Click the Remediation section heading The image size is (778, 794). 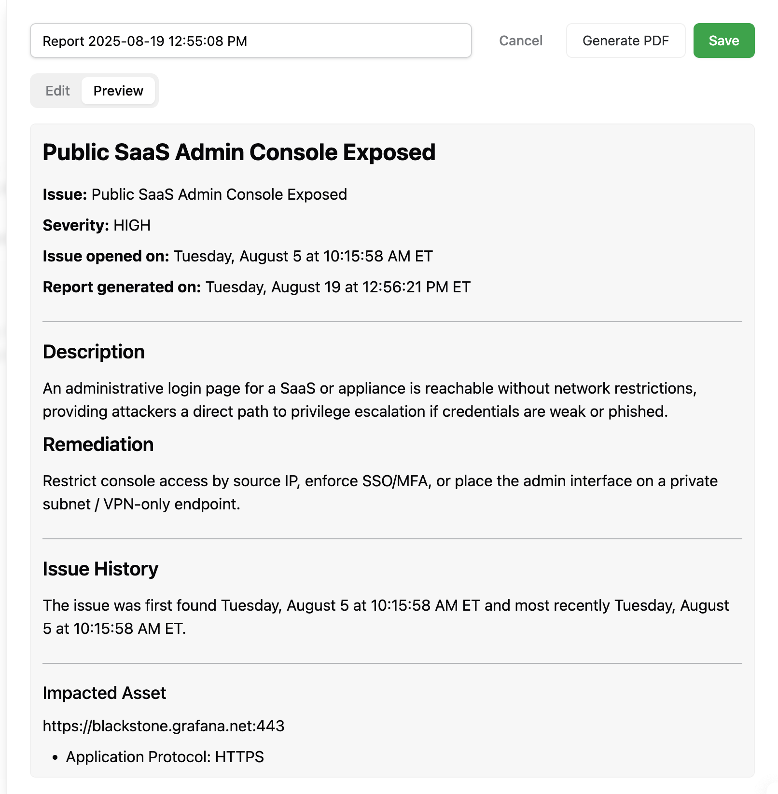pos(98,445)
